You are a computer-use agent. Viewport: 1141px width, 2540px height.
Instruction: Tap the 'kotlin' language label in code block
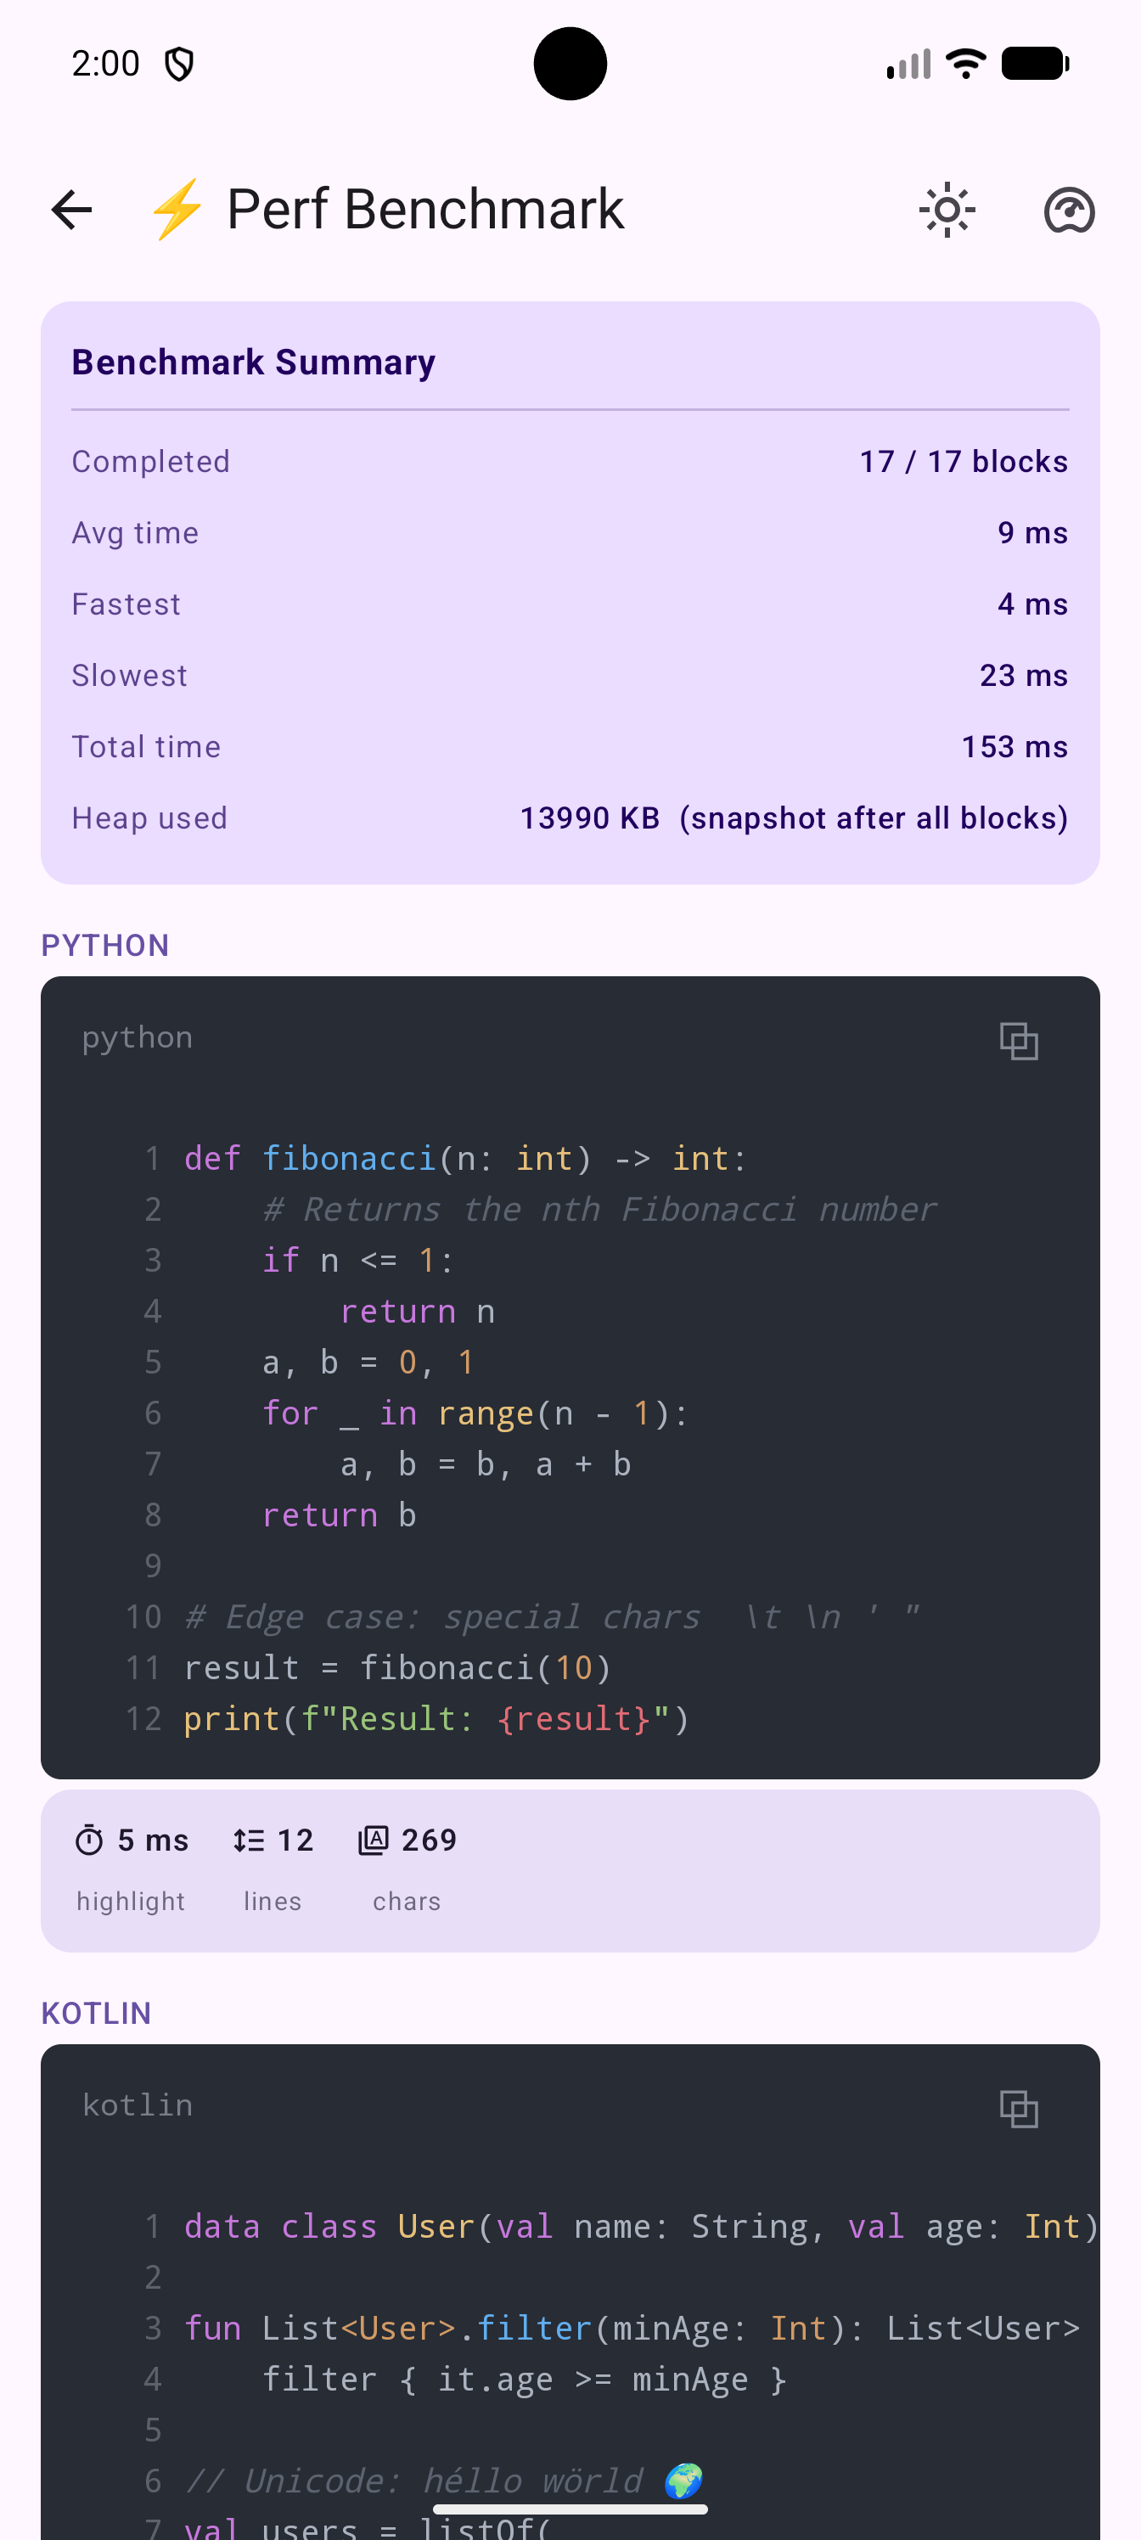(137, 2105)
